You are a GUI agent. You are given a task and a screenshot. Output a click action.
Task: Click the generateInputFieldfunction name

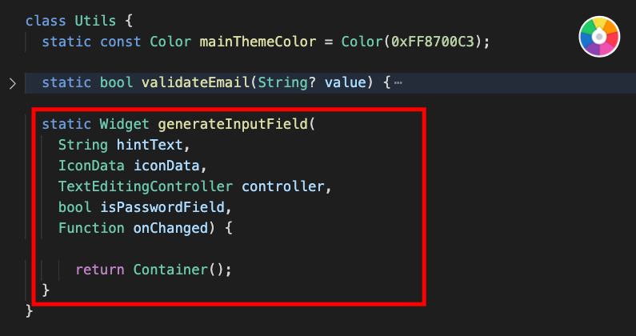pos(234,124)
